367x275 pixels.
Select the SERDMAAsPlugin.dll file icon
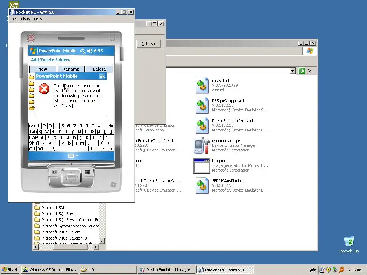click(202, 185)
